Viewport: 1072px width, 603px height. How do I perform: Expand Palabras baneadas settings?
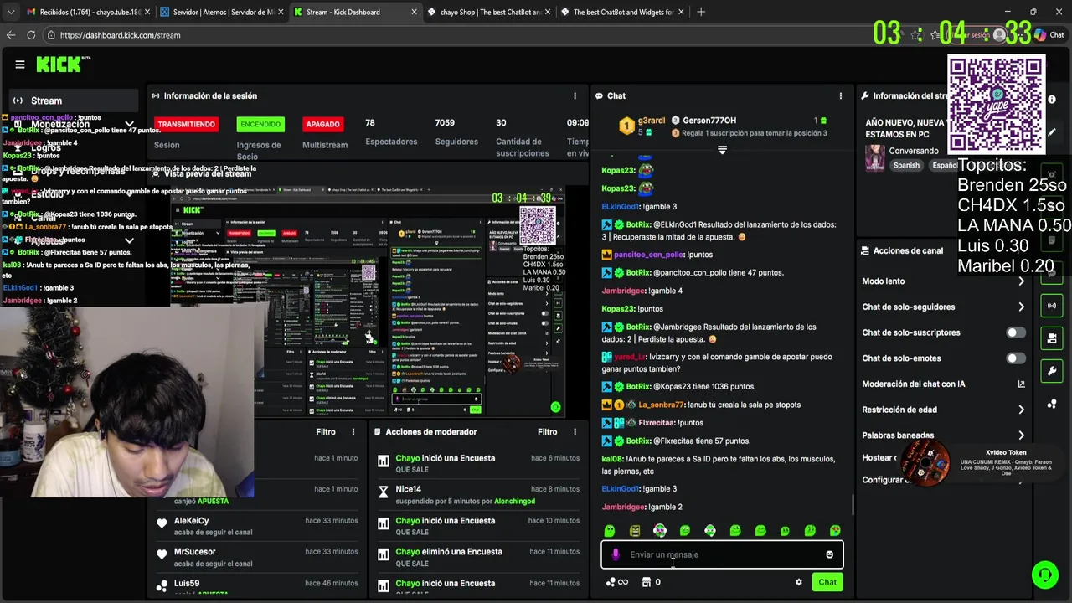[x=1021, y=435]
